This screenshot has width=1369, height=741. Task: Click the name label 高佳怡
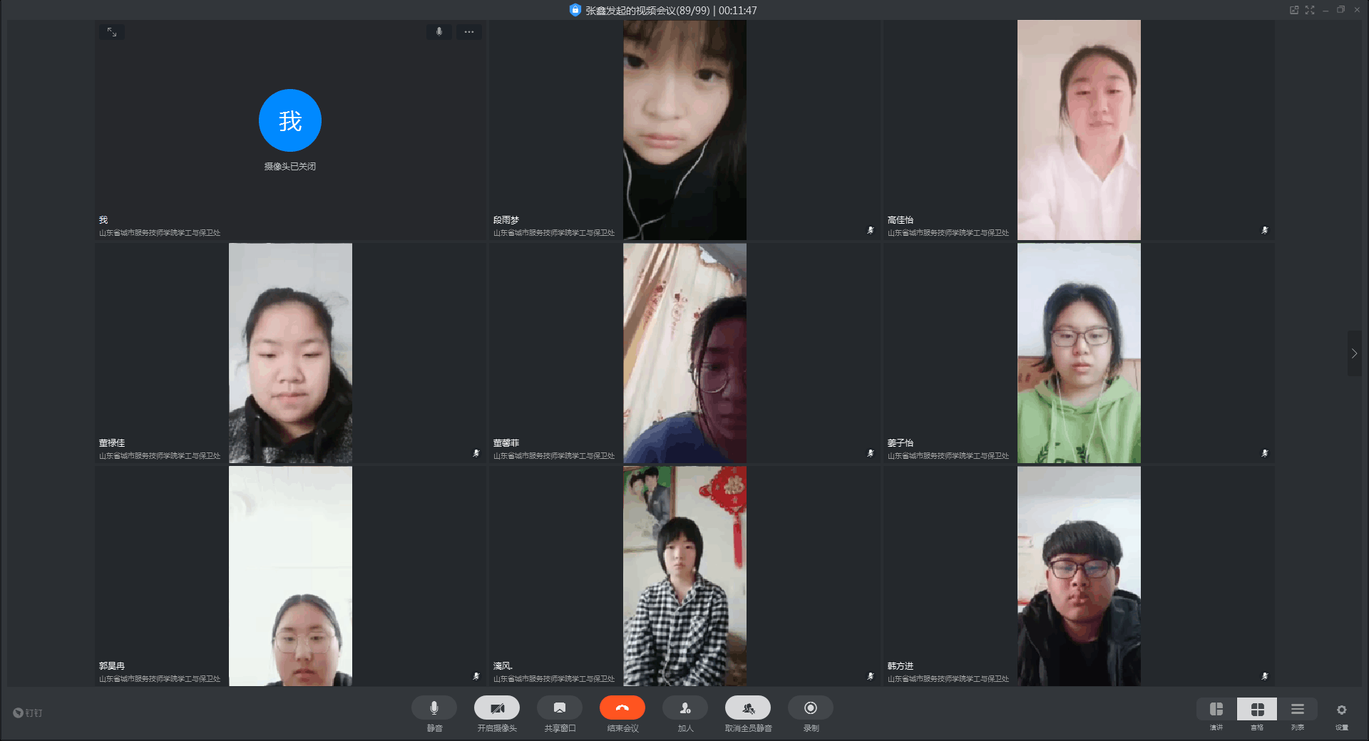pos(901,220)
